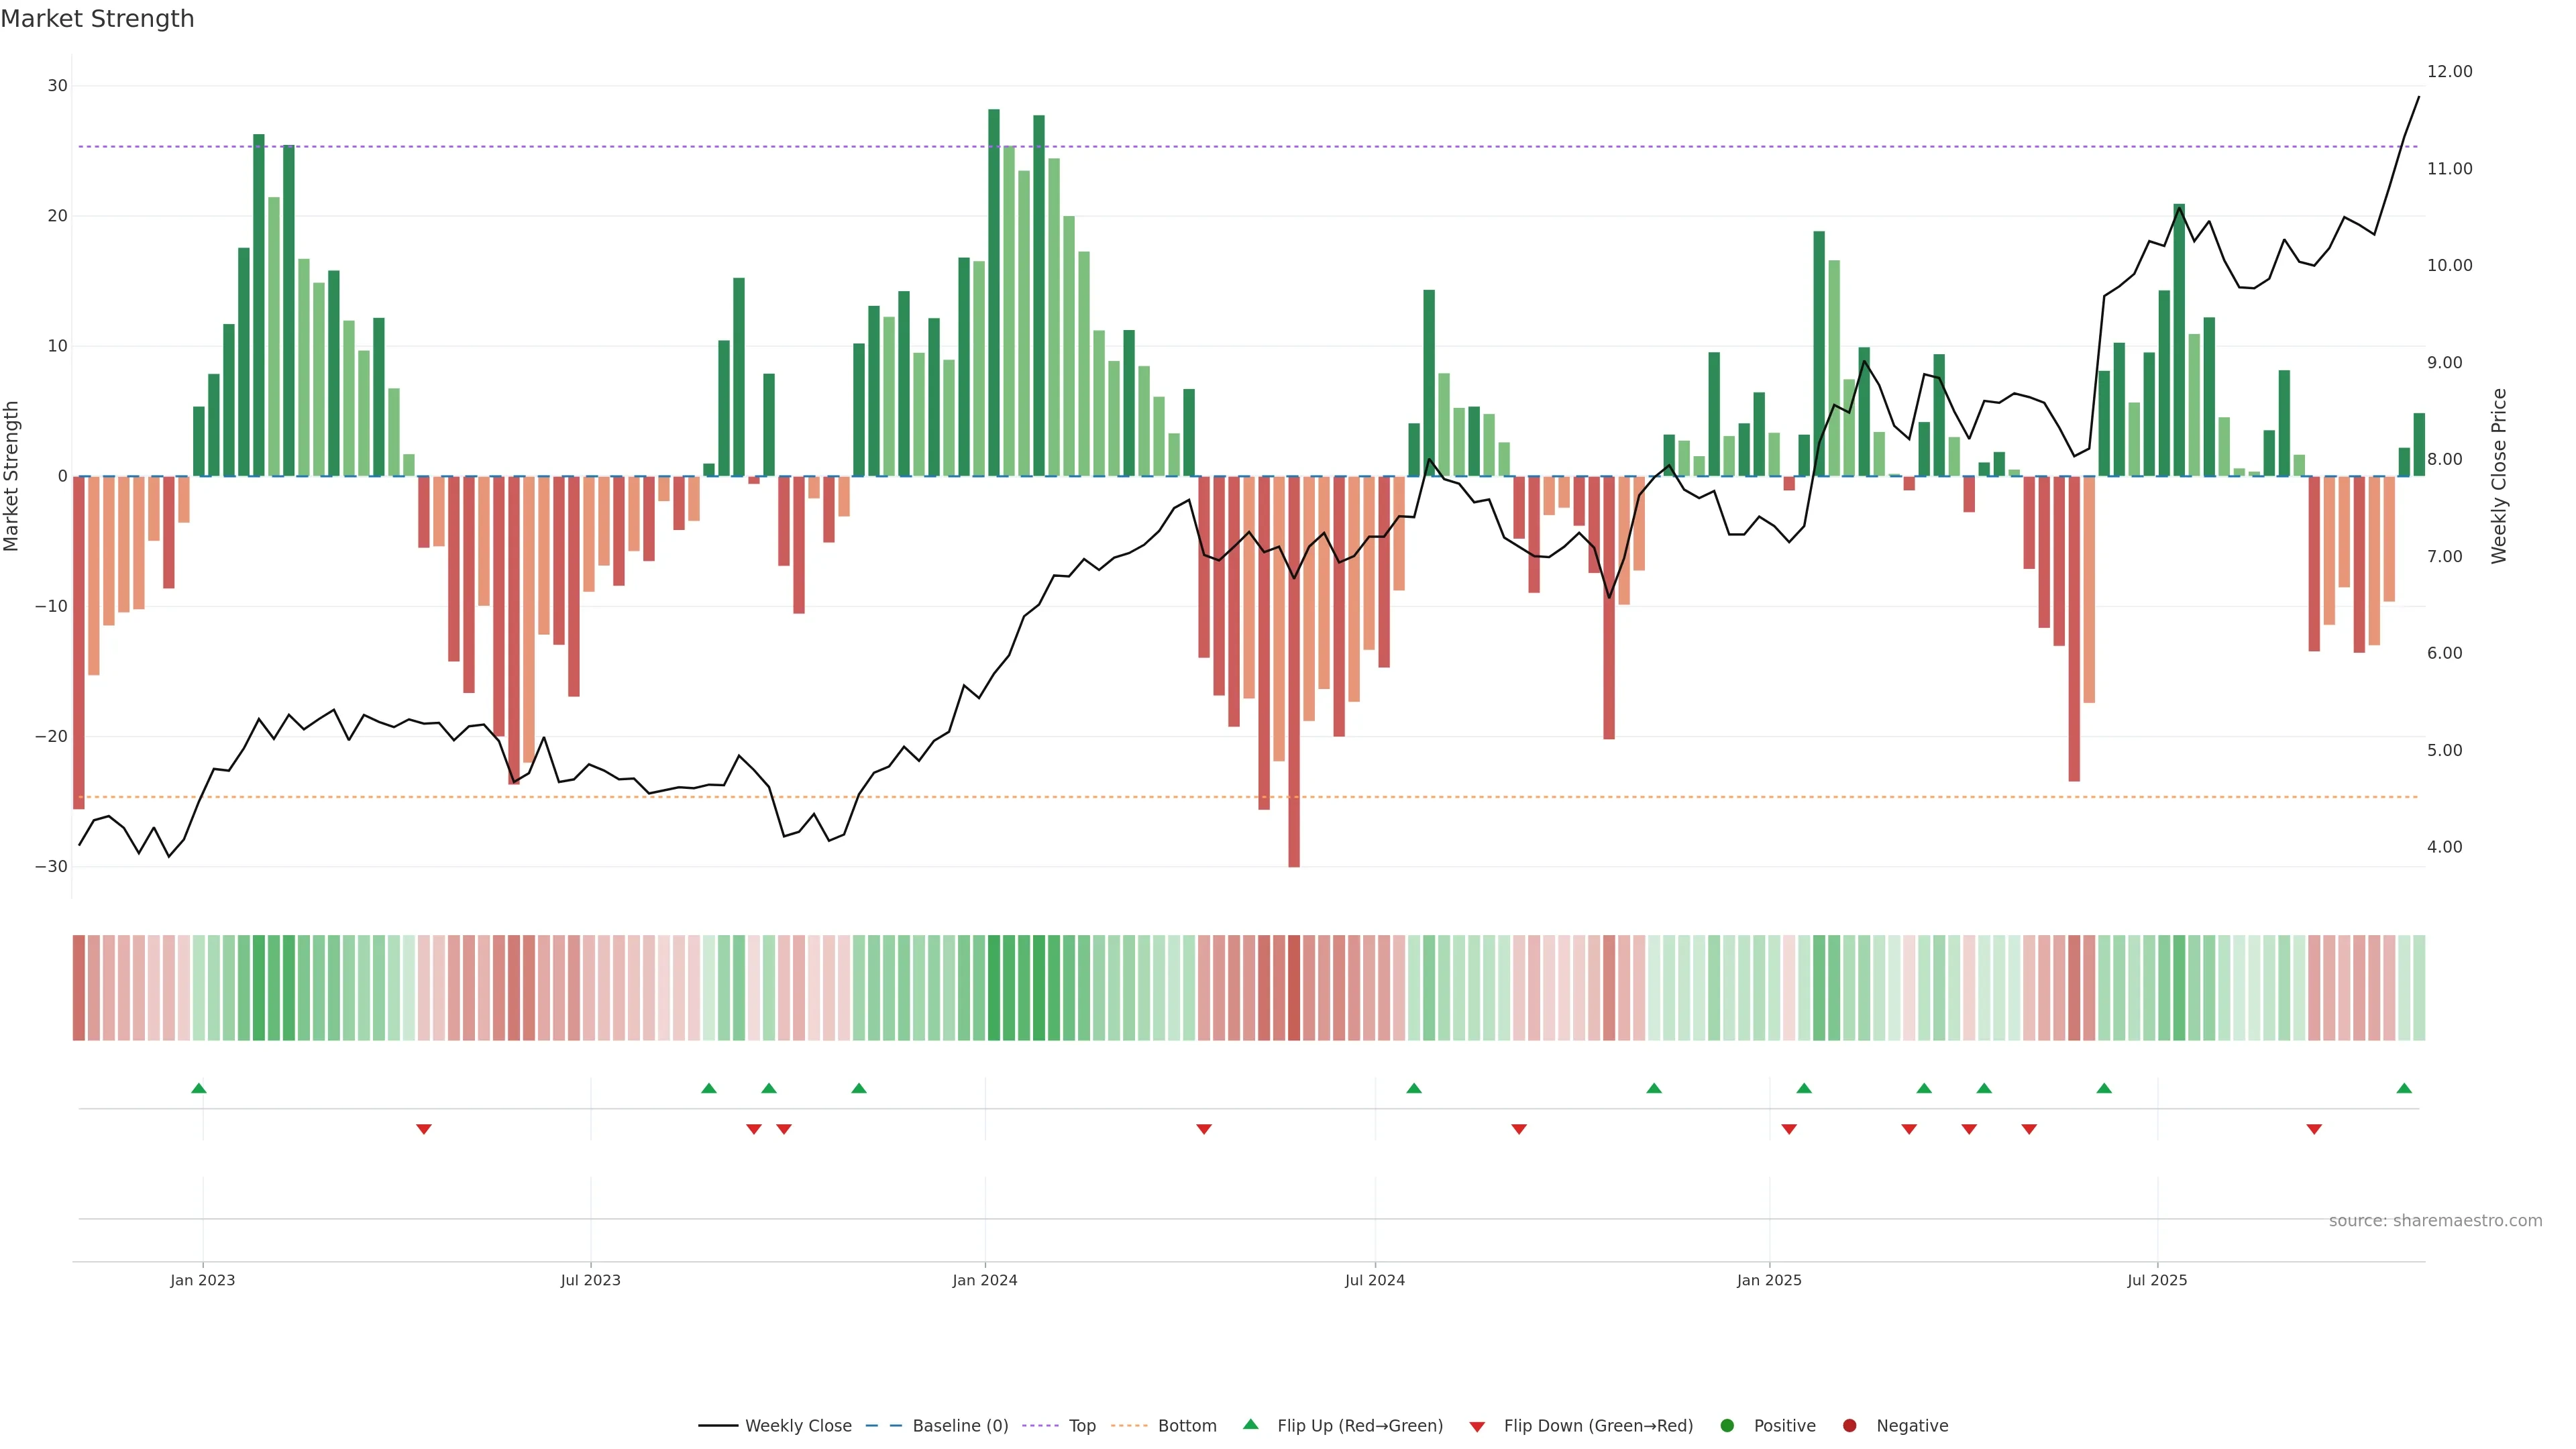Click the green Flip Up triangle legend icon

(x=1250, y=1425)
